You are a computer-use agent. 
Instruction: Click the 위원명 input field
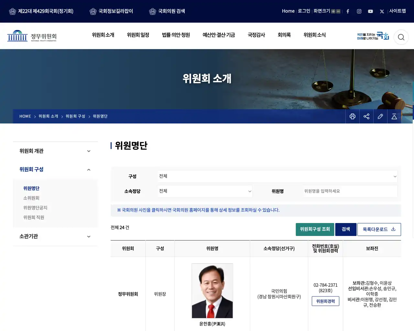pyautogui.click(x=350, y=191)
